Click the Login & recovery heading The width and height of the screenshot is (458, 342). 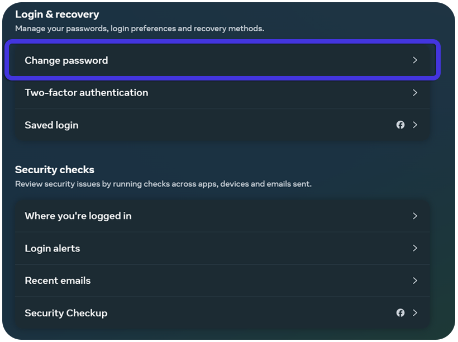tap(57, 15)
